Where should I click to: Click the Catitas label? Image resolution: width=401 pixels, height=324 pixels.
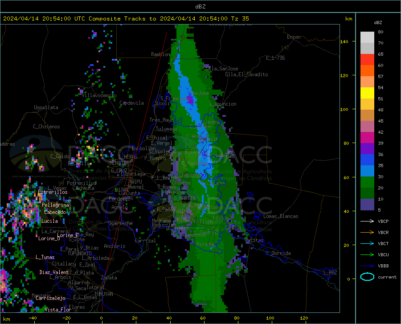(254, 240)
